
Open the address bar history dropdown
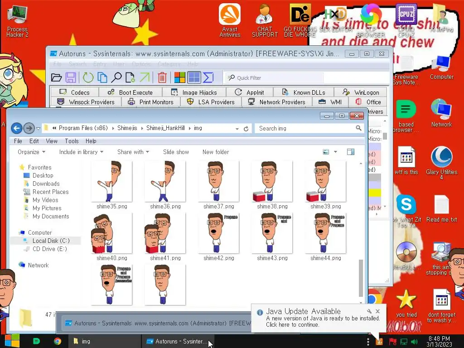237,129
